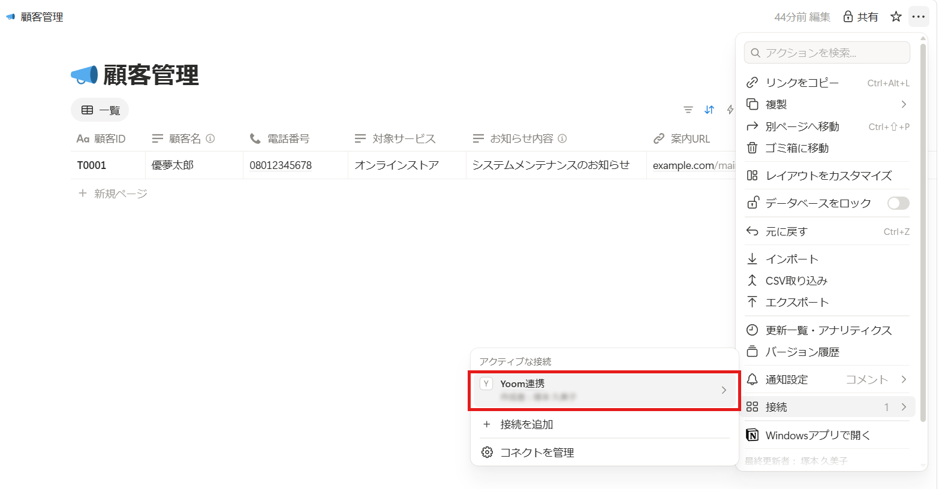Click the plus icon for 接続を追加
Image resolution: width=939 pixels, height=489 pixels.
click(x=487, y=424)
